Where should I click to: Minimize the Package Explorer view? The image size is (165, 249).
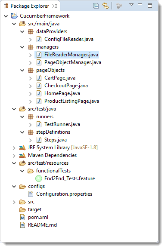(140, 4)
